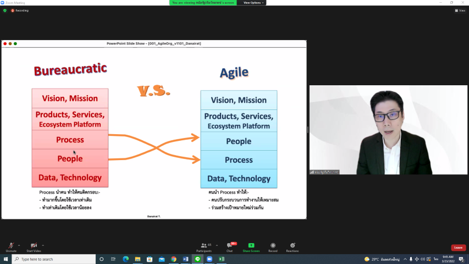Image resolution: width=469 pixels, height=264 pixels.
Task: Open the Reactions menu
Action: click(x=293, y=246)
